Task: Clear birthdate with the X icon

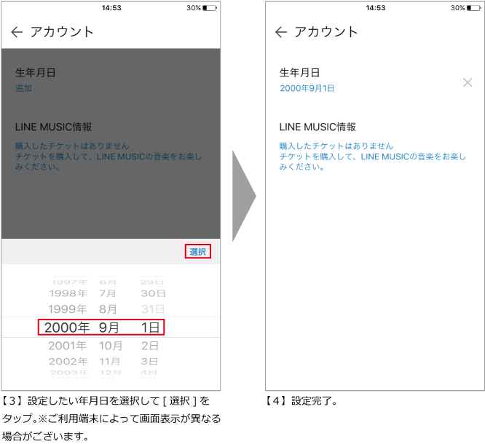Action: [x=468, y=82]
